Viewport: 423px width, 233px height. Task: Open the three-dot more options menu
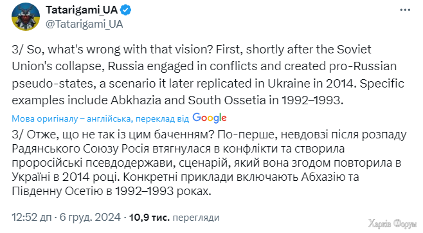(x=405, y=10)
